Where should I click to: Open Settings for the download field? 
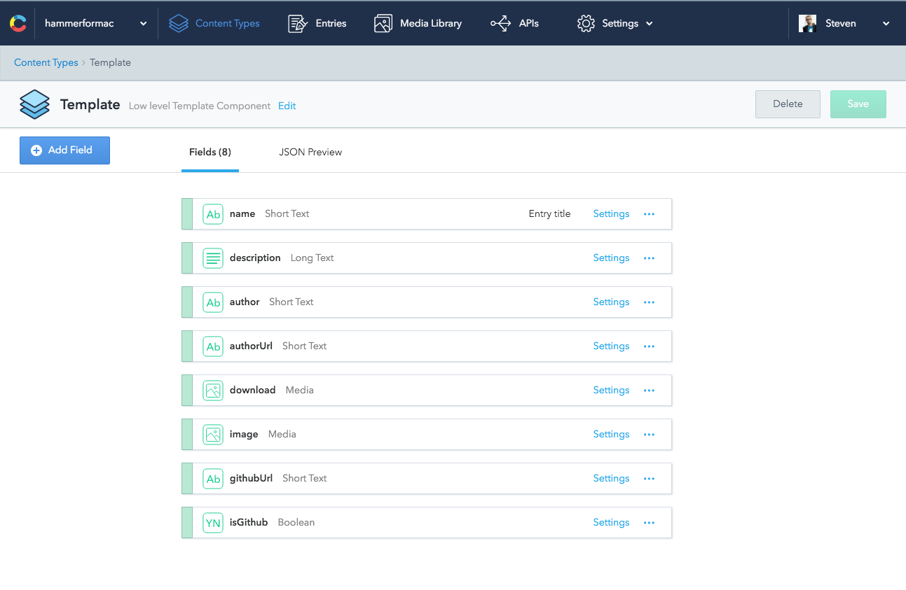[611, 390]
